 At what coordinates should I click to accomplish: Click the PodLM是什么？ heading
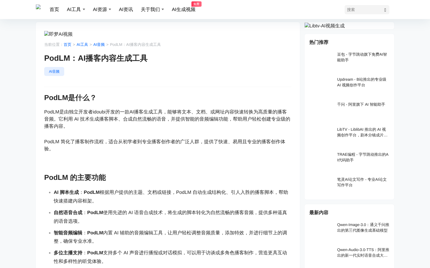click(x=70, y=98)
